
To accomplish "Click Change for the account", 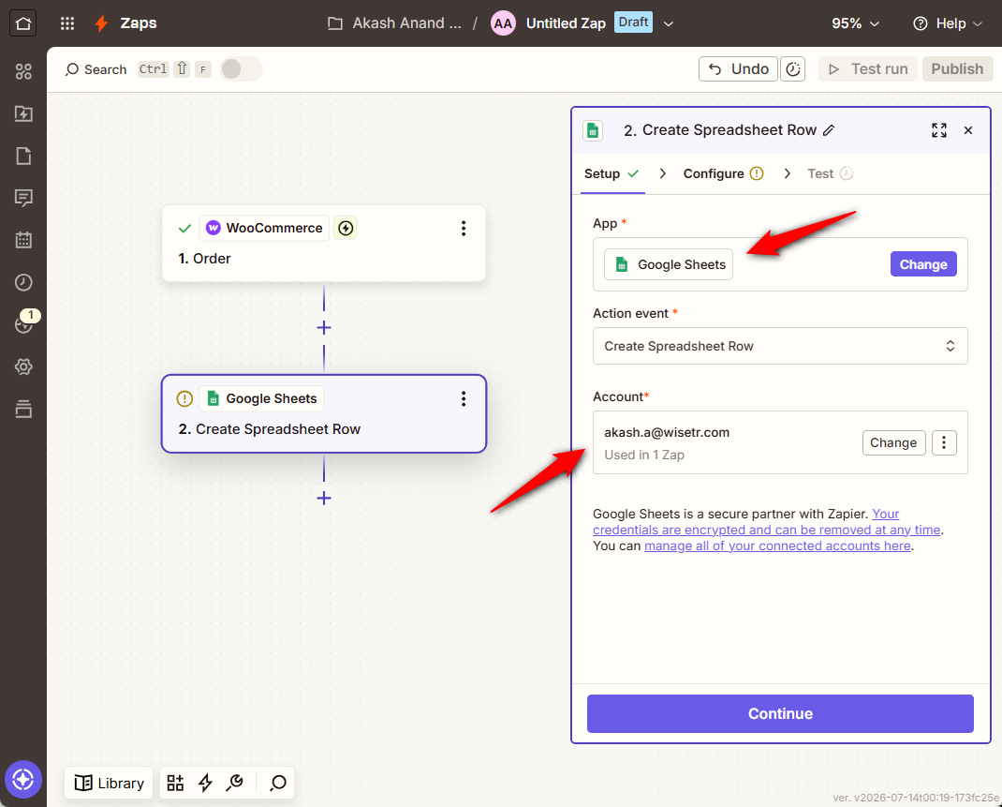I will coord(893,442).
